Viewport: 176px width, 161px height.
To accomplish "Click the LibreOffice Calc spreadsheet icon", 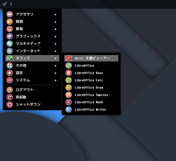I will pyautogui.click(x=69, y=80).
